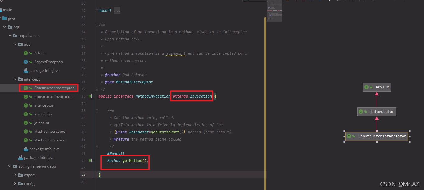Viewport: 424px width, 190px height.
Task: Click the interface icon beside MethodInvocation in tree
Action: point(26,140)
